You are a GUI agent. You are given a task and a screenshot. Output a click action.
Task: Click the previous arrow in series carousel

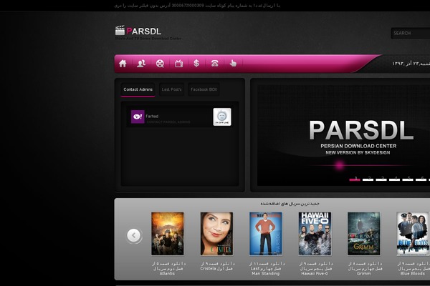[134, 235]
